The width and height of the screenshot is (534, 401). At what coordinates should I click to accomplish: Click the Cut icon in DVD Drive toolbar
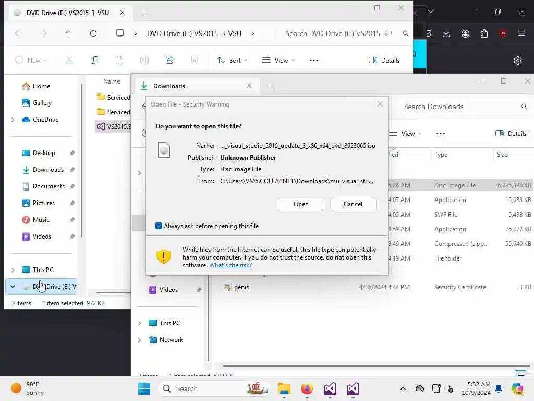click(69, 61)
